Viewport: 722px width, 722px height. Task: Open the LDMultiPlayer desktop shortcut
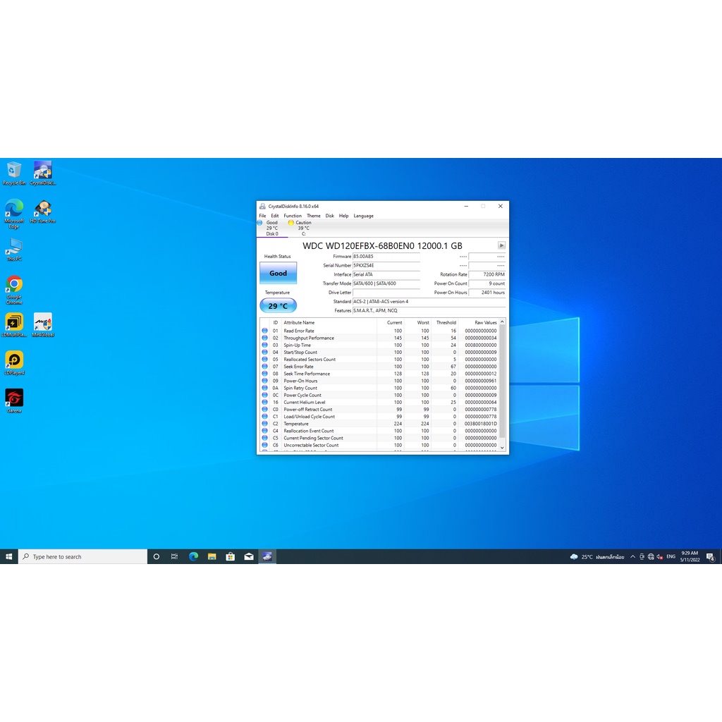click(14, 323)
